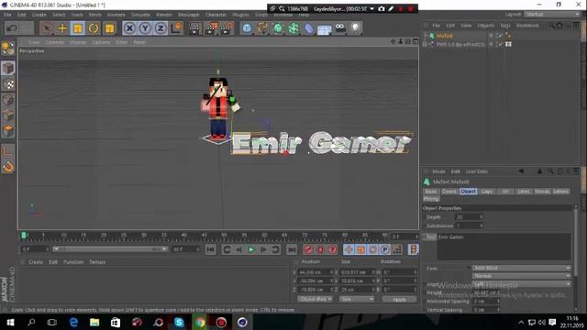Open the font style dropdown showing Normal
The width and height of the screenshot is (587, 330).
pyautogui.click(x=521, y=276)
